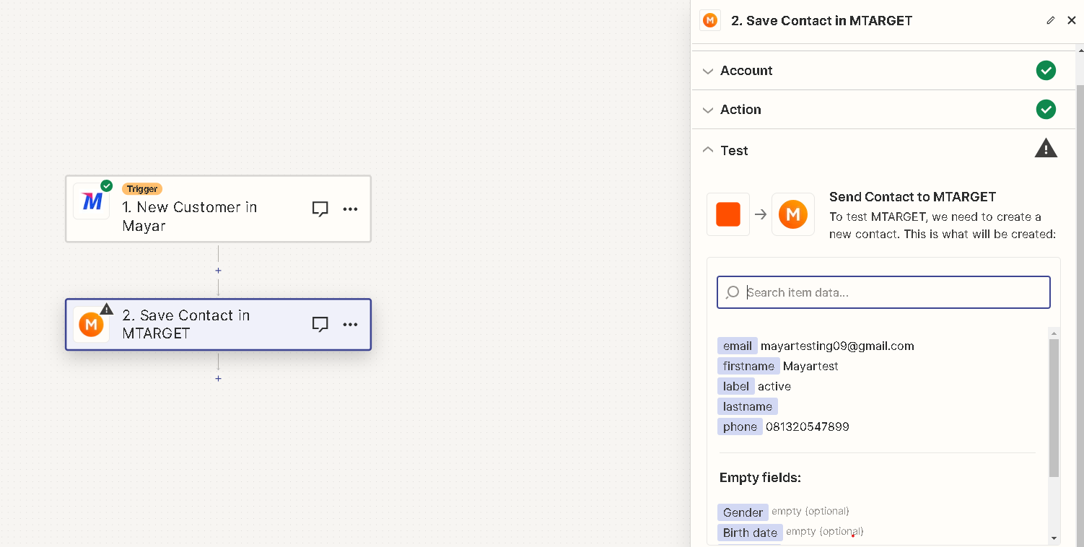Click the large MTARGET icon in Test section

[x=793, y=214]
